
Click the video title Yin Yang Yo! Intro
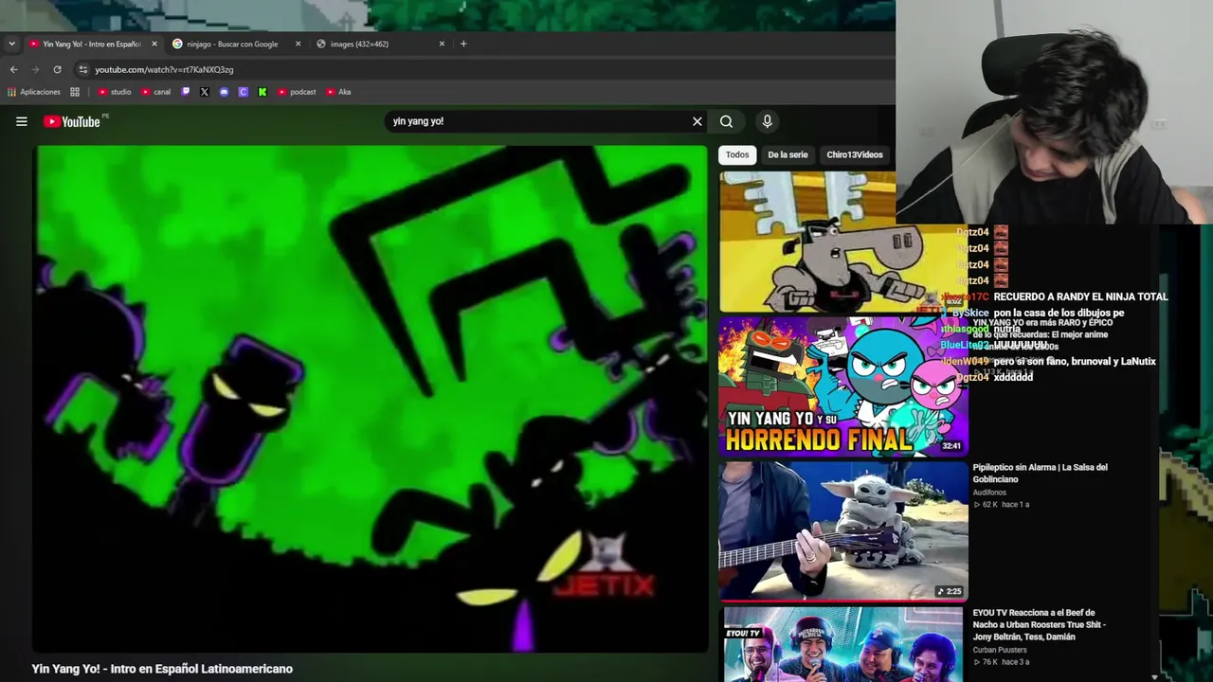click(x=162, y=669)
